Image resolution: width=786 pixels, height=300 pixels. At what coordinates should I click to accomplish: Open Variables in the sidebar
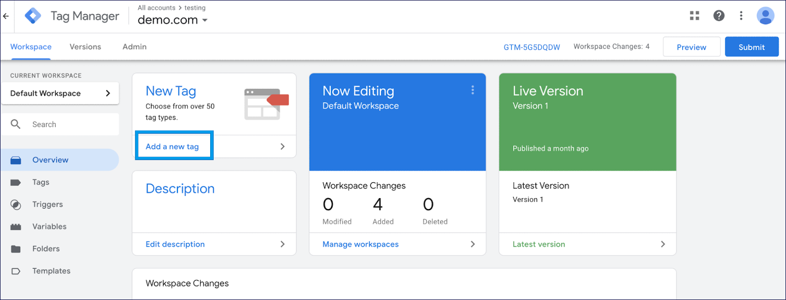click(49, 226)
